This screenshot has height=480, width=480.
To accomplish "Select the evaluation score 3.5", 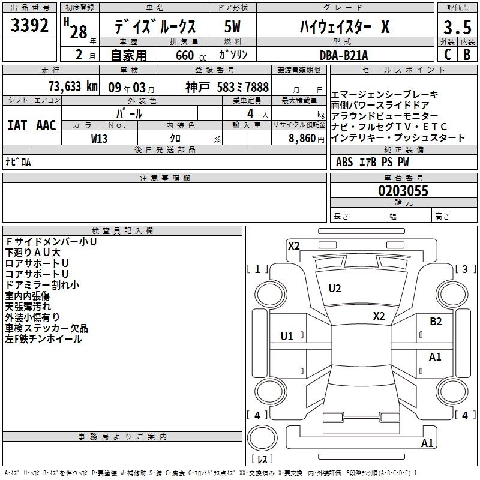I will coord(457,27).
